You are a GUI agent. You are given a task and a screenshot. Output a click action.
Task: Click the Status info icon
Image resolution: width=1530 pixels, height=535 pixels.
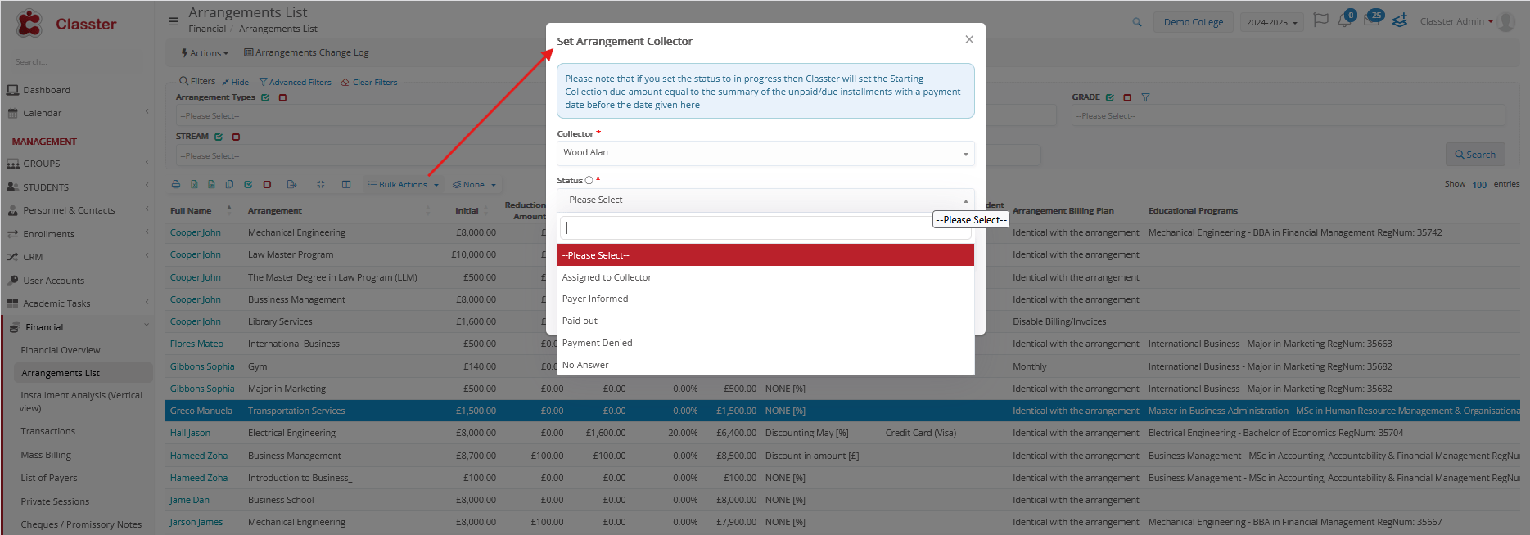coord(589,181)
